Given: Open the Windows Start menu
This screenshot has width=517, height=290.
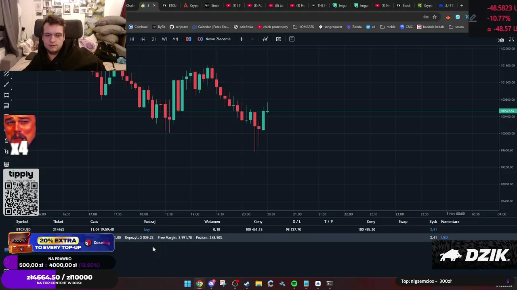Looking at the screenshot, I should coord(187,284).
